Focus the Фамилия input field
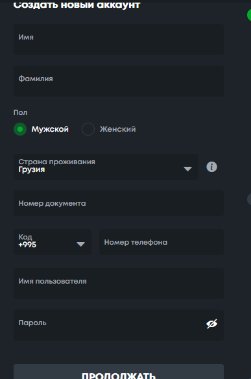The height and width of the screenshot is (379, 251). [x=119, y=81]
